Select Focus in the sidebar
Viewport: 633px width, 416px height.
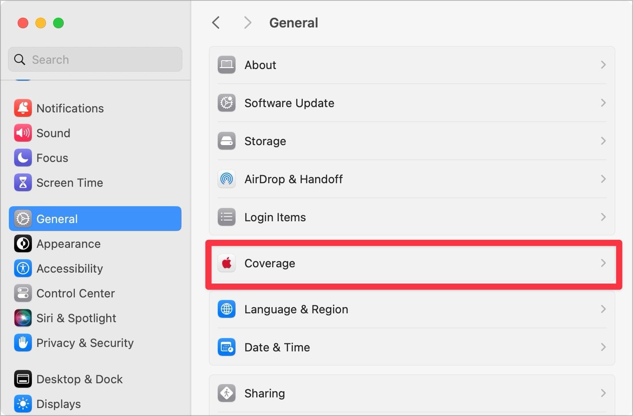tap(52, 158)
